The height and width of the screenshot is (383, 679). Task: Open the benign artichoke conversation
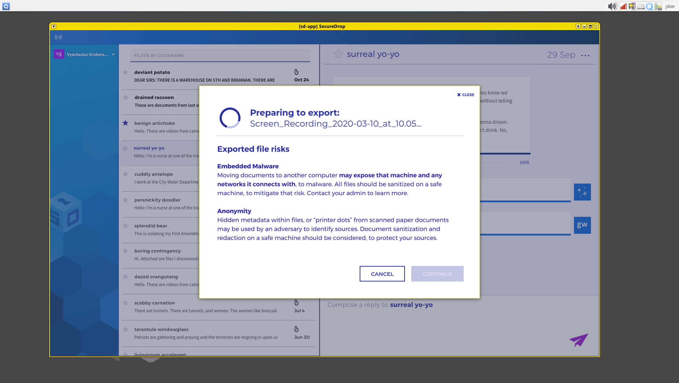click(x=161, y=127)
